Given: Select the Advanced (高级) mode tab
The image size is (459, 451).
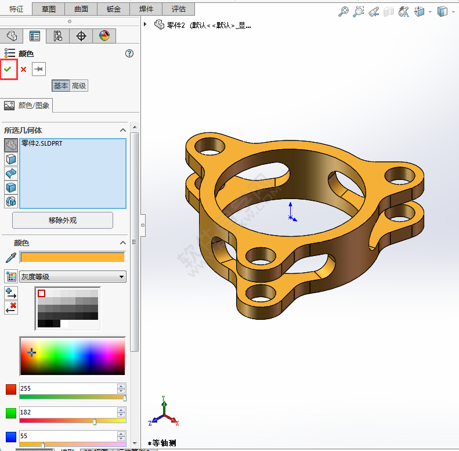Looking at the screenshot, I should point(79,86).
